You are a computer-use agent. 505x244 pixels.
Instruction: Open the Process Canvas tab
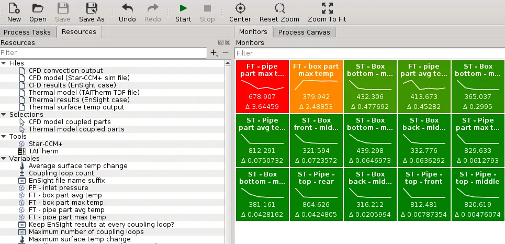pos(305,32)
